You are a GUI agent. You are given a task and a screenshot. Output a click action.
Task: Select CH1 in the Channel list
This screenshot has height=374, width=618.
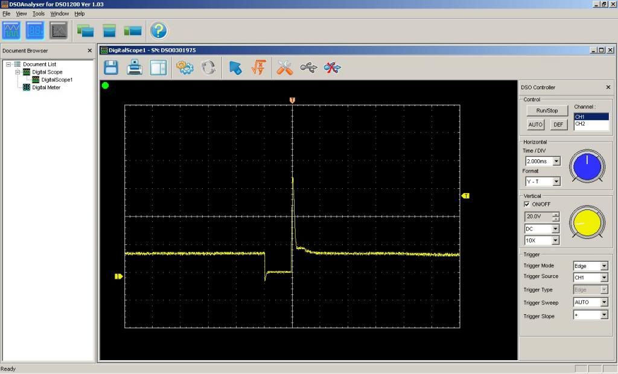[591, 116]
